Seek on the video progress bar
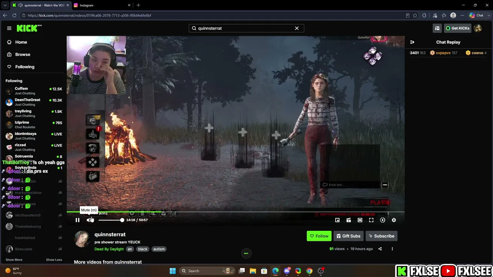Image resolution: width=493 pixels, height=277 pixels. (x=236, y=212)
